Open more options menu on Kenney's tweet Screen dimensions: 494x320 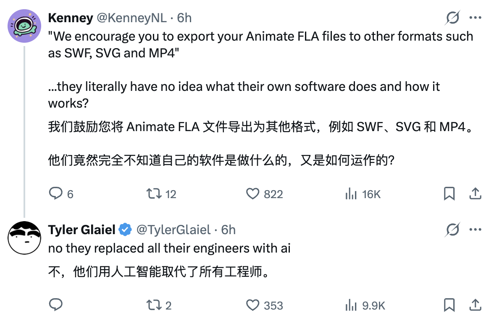tap(475, 18)
